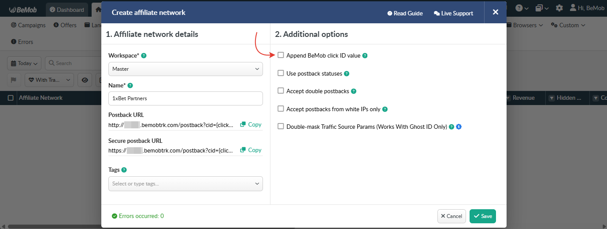Expand the Tags selection dropdown
The width and height of the screenshot is (607, 229).
[x=185, y=184]
